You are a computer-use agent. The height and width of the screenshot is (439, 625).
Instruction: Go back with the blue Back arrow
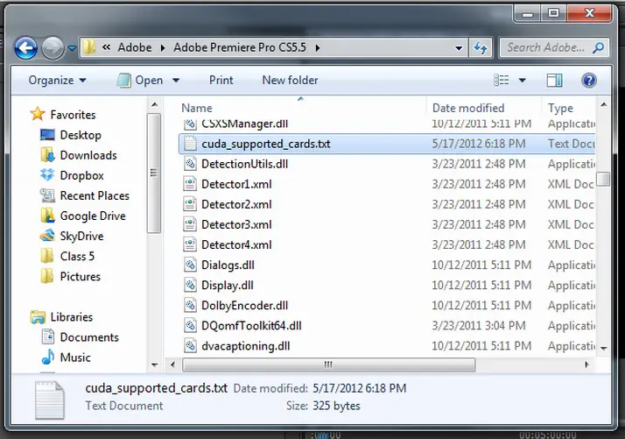coord(26,48)
